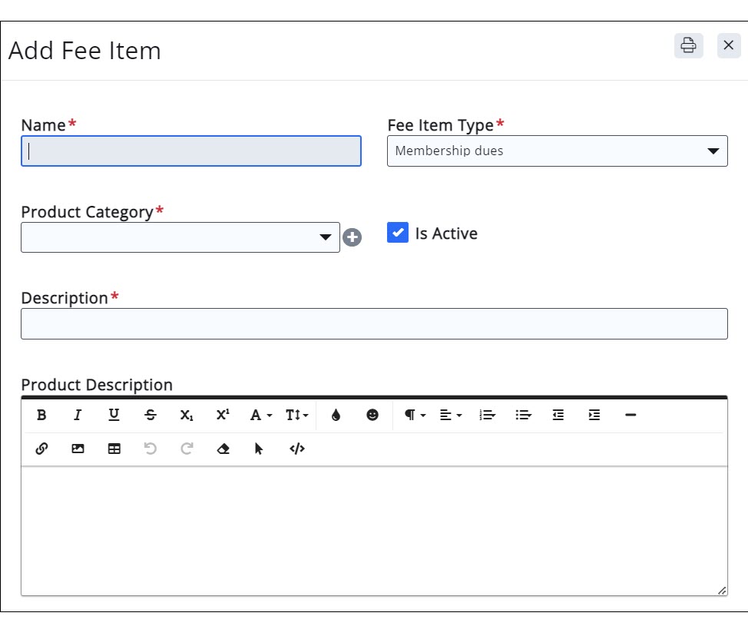Insert an image into Product Description

(78, 449)
